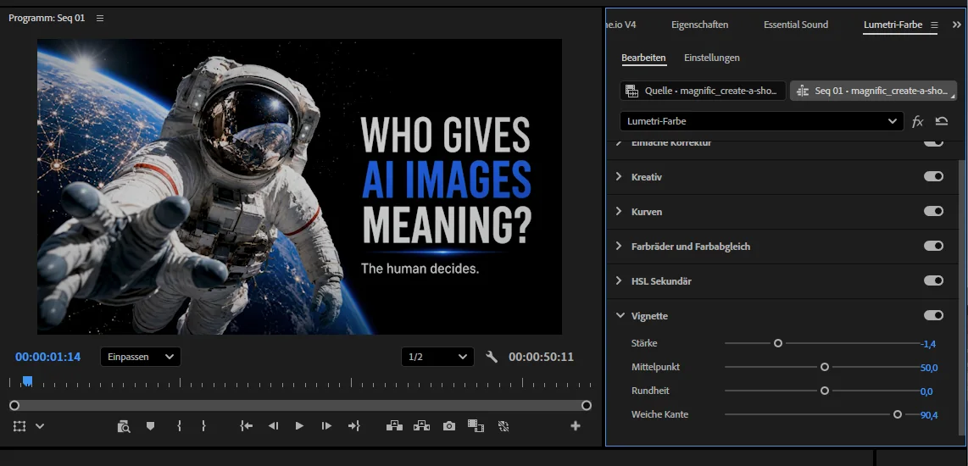Go to In point button
The image size is (968, 466).
[247, 426]
